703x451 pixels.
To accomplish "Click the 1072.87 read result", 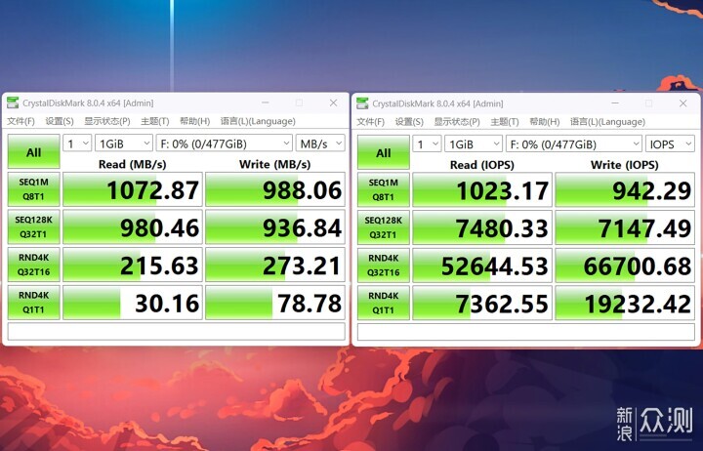I will (x=133, y=189).
